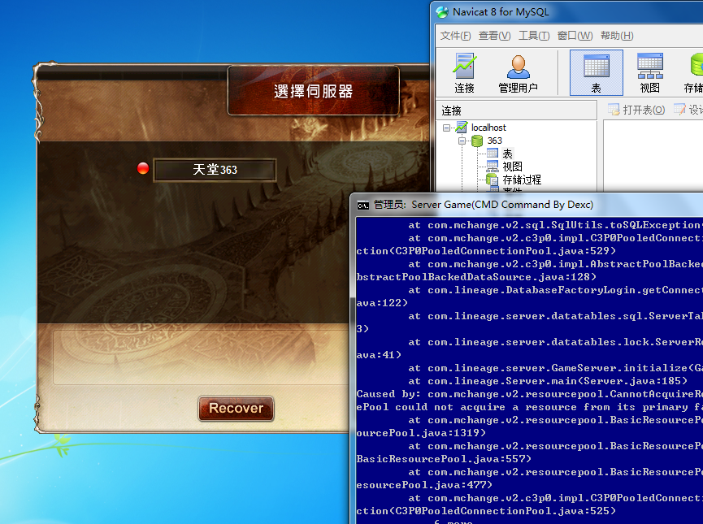Screen dimensions: 703x524
Task: Collapse the localhost connection node
Action: point(446,128)
